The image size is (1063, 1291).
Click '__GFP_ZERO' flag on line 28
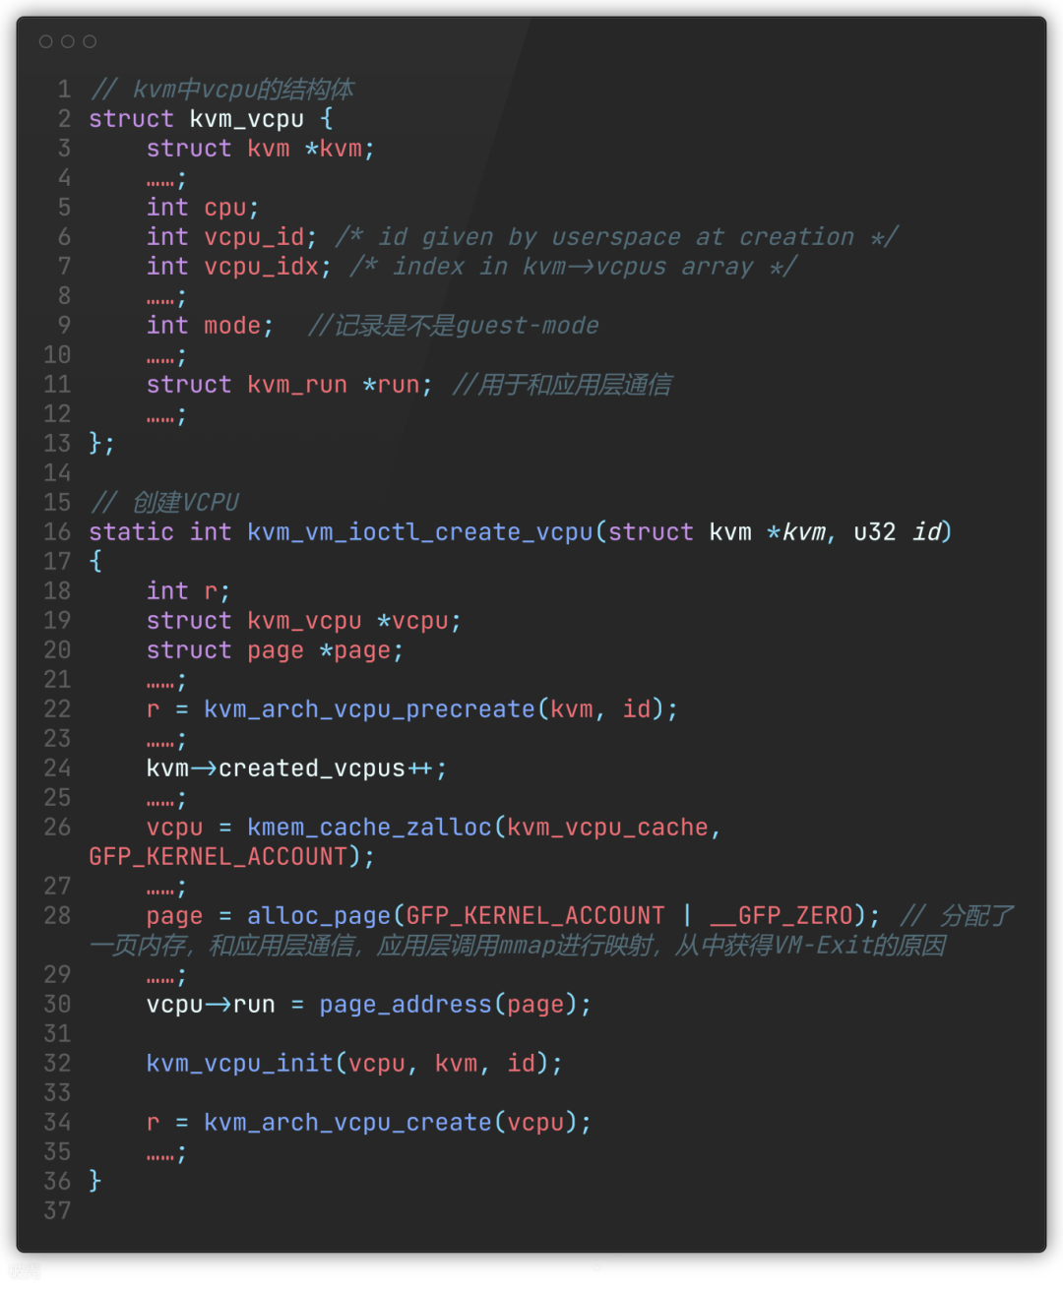pos(782,916)
